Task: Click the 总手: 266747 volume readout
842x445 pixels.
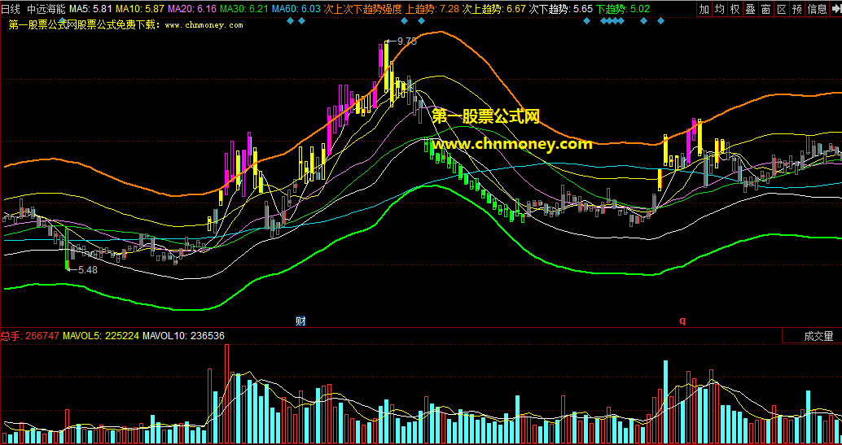Action: click(30, 335)
